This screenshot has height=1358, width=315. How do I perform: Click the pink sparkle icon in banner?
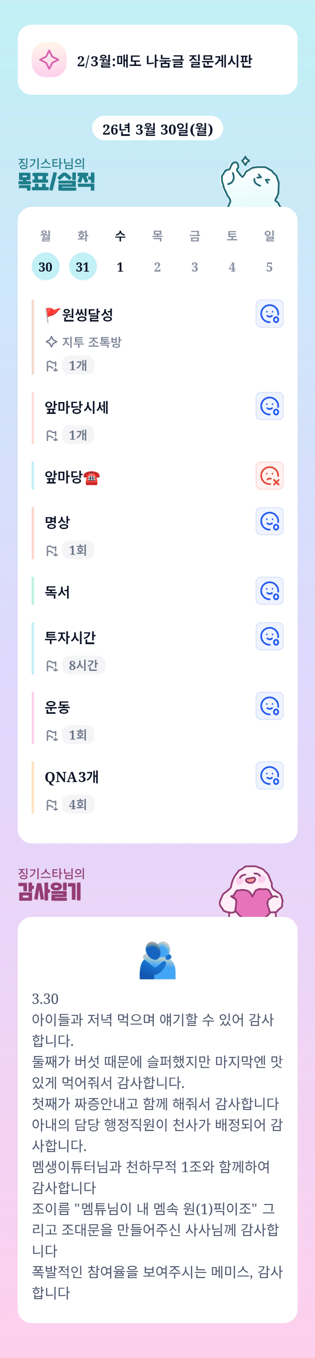pos(49,60)
